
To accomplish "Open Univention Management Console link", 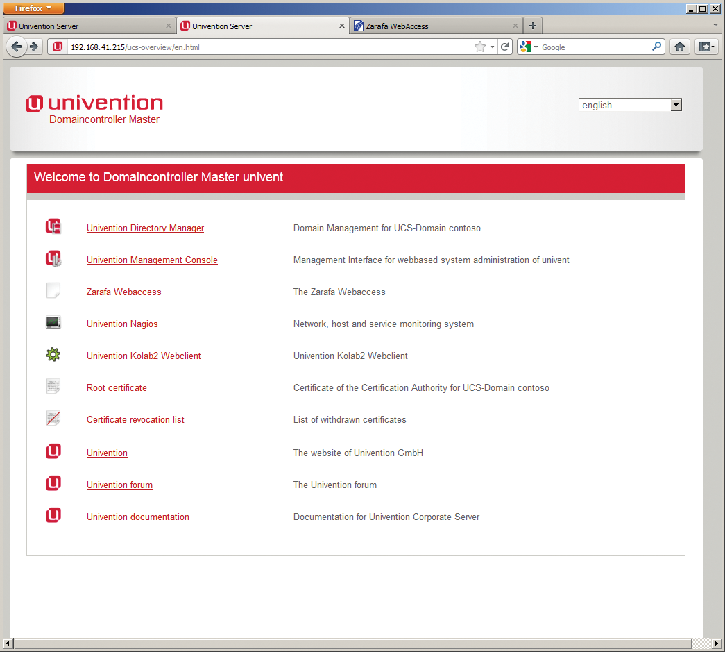I will click(x=152, y=260).
